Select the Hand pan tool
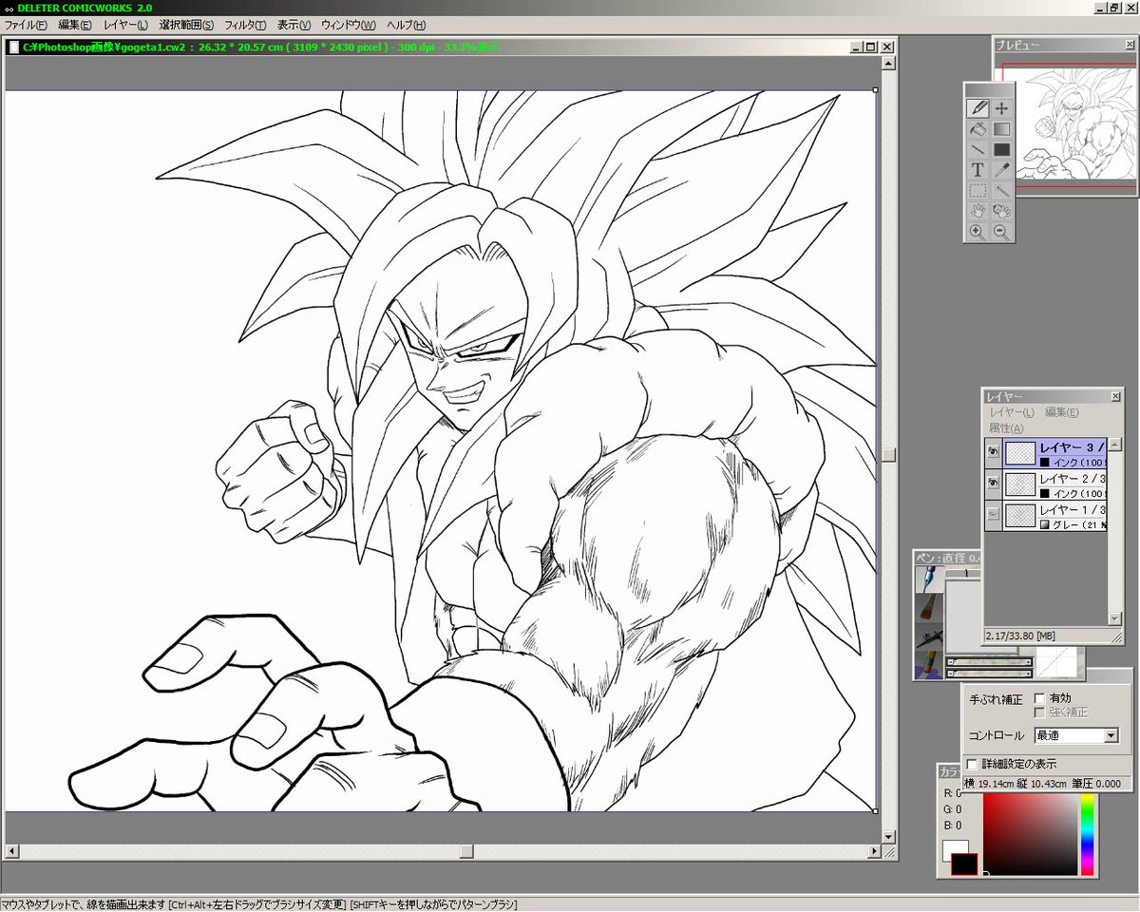 tap(978, 211)
